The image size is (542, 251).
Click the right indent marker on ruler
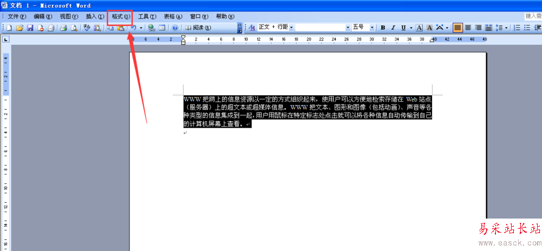click(x=431, y=41)
